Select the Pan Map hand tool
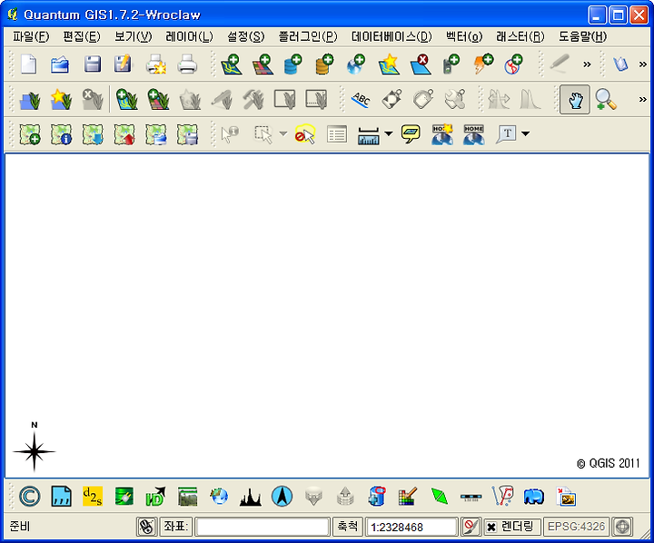Screen dimensions: 654x543 (x=575, y=100)
